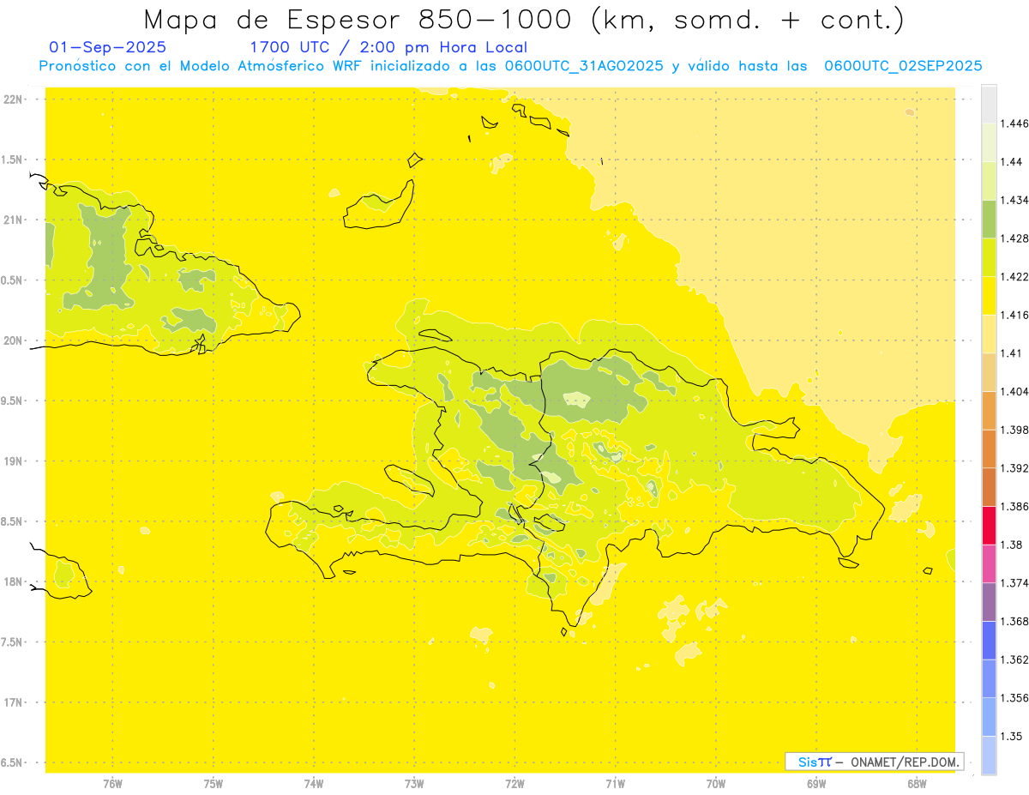The image size is (1029, 795).
Task: Click the '70W' longitude label
Action: click(x=716, y=784)
